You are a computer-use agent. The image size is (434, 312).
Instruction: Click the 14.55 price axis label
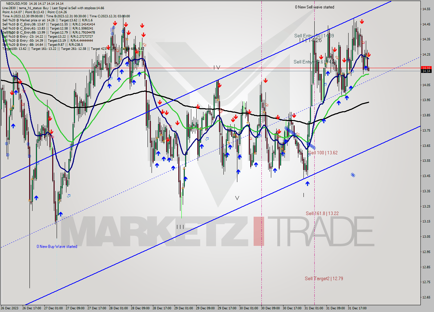point(427,9)
